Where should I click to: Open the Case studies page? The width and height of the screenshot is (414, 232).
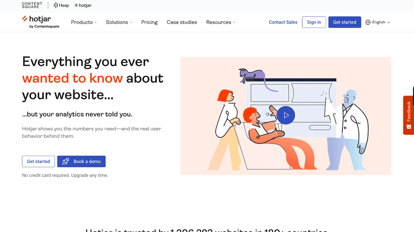(x=182, y=22)
